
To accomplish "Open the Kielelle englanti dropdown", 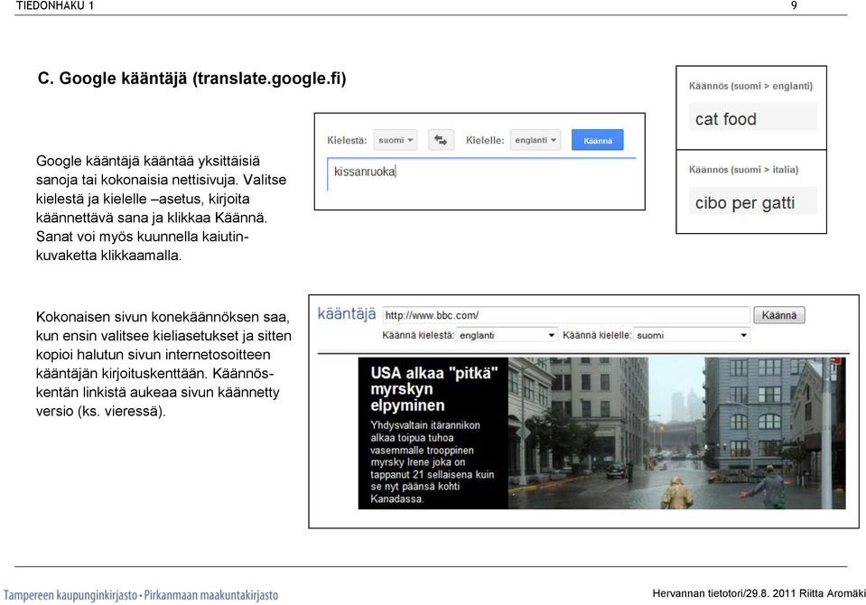I will 535,140.
